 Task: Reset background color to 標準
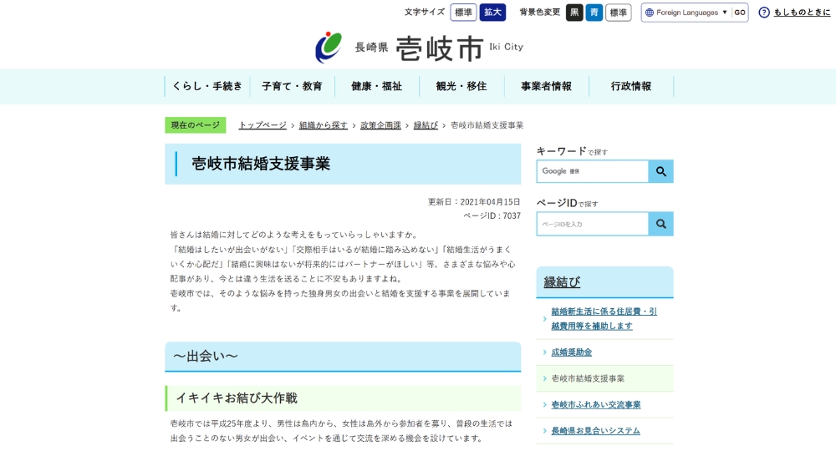(x=618, y=13)
